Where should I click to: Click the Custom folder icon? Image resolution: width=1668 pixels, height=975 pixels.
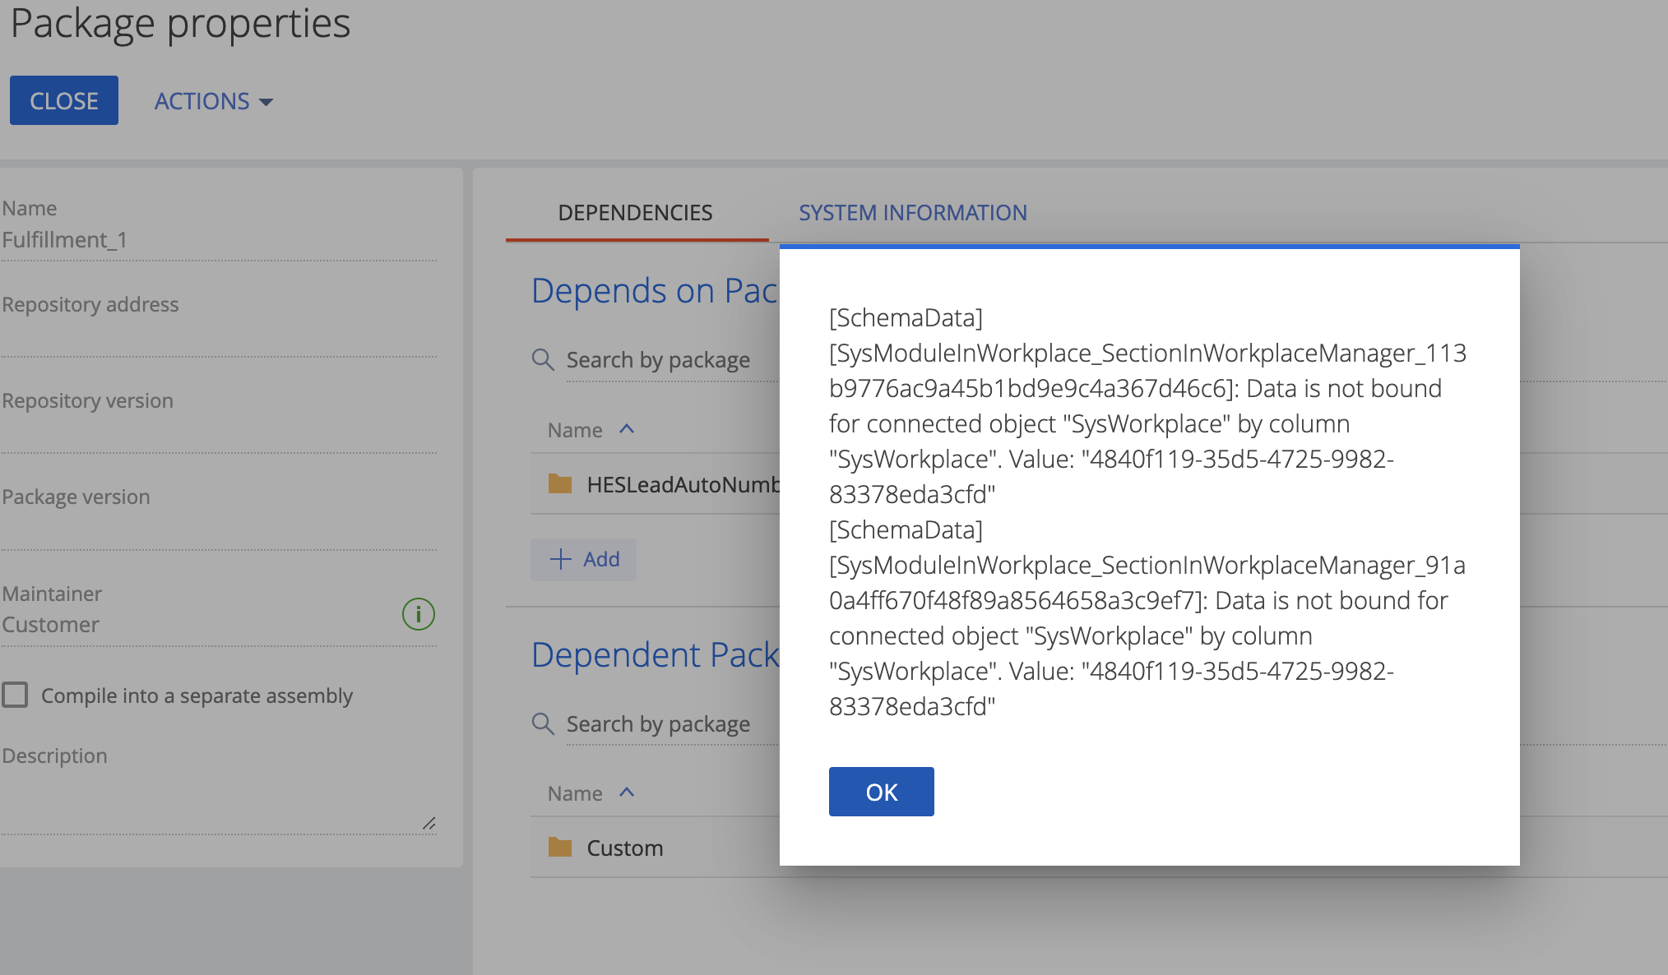point(560,847)
